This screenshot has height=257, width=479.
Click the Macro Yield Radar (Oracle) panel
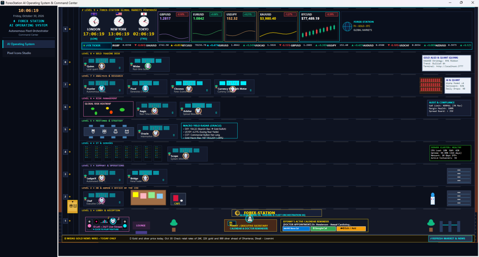point(209,131)
